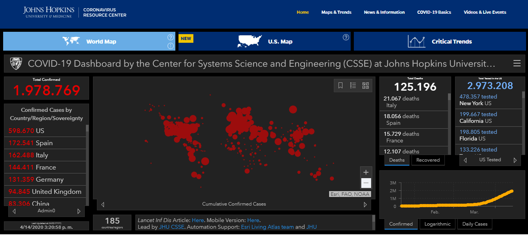Screen dimensions: 528x237
Task: Go to next panel after US Tested
Action: (515, 160)
